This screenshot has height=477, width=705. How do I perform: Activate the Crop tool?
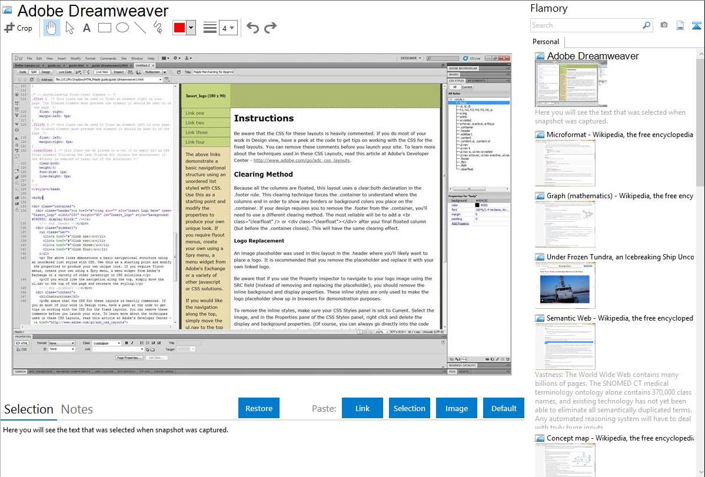(x=18, y=28)
